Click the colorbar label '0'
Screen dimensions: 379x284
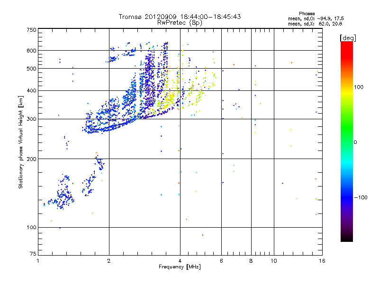tap(355, 142)
